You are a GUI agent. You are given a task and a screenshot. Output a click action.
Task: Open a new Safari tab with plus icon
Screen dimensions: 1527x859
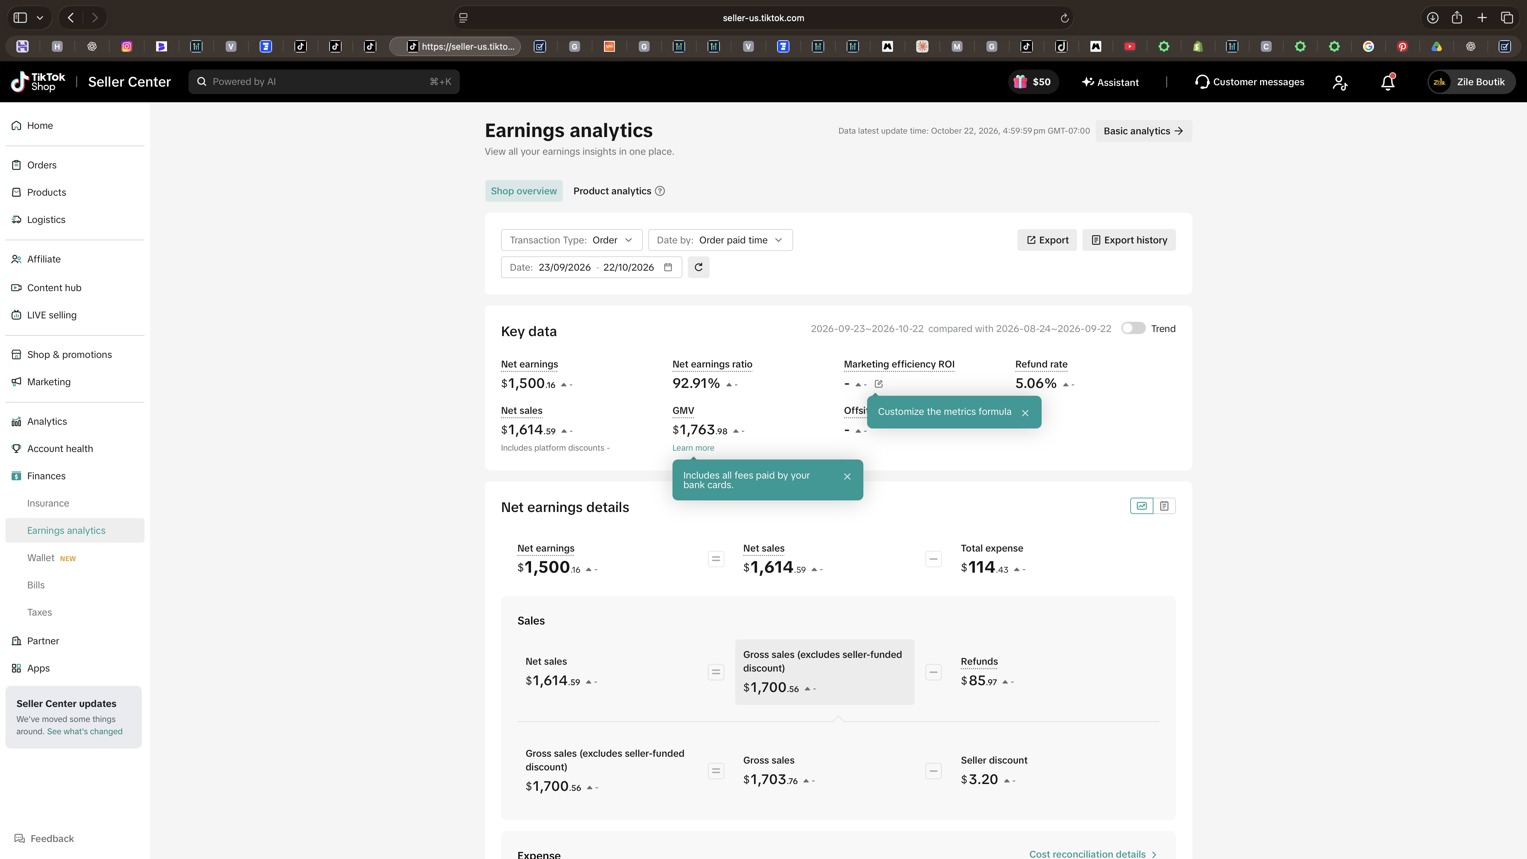1482,18
